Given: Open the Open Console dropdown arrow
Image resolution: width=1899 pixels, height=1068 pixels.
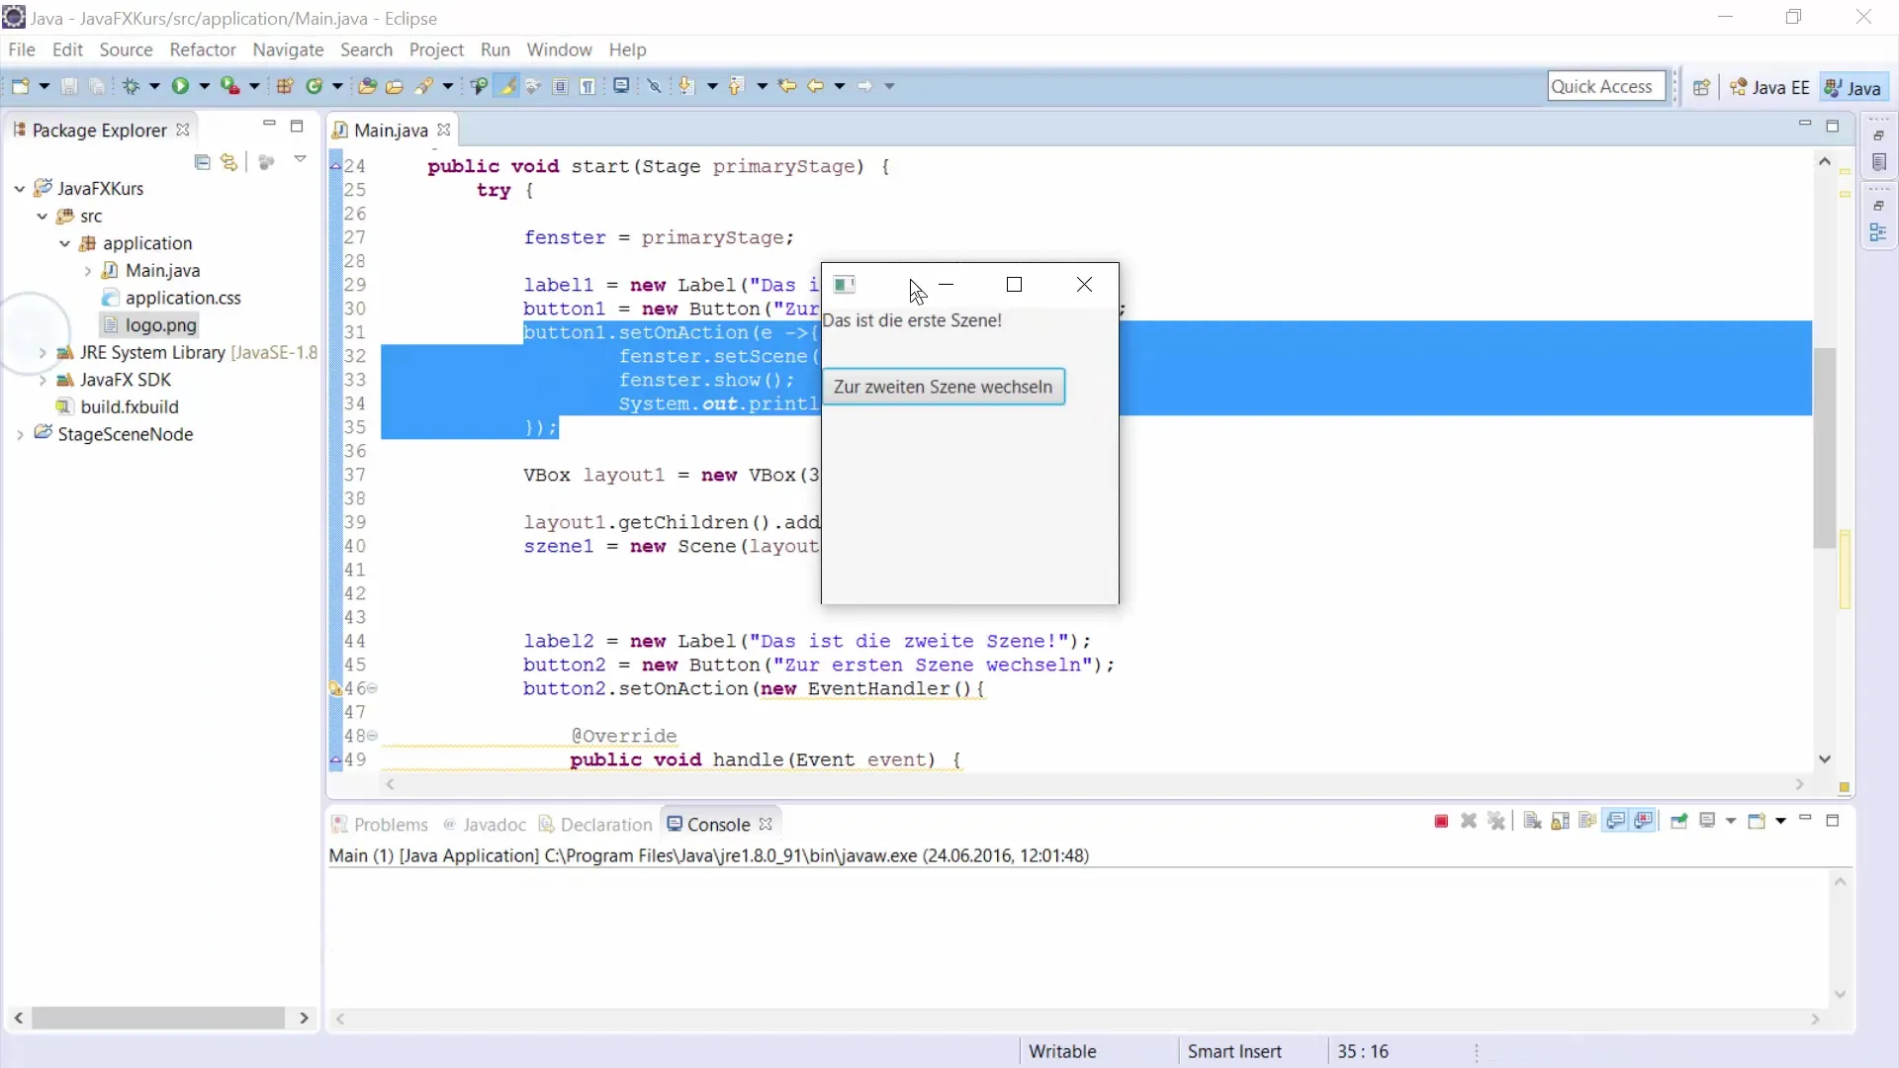Looking at the screenshot, I should (1780, 821).
